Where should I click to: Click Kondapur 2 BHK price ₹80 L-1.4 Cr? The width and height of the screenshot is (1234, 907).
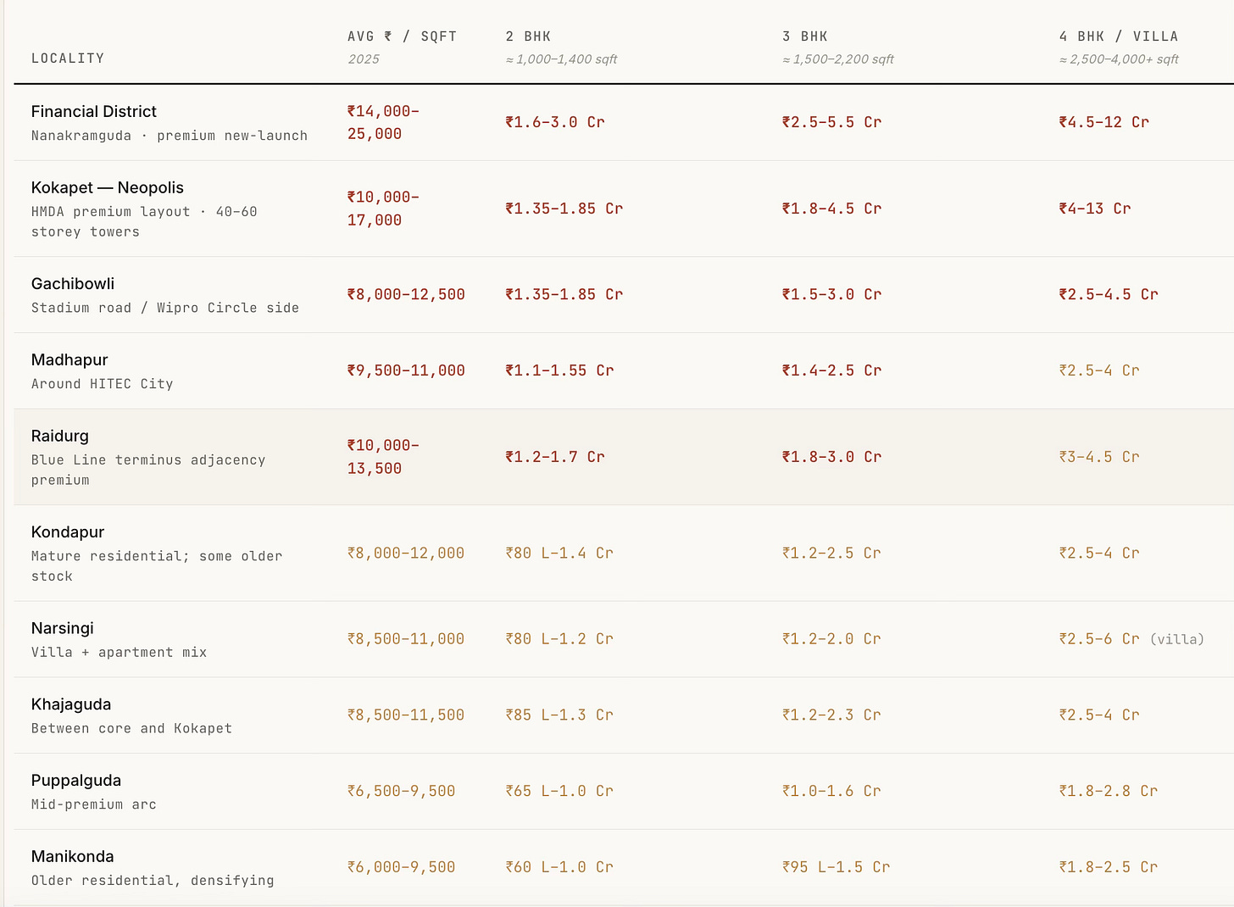click(559, 553)
